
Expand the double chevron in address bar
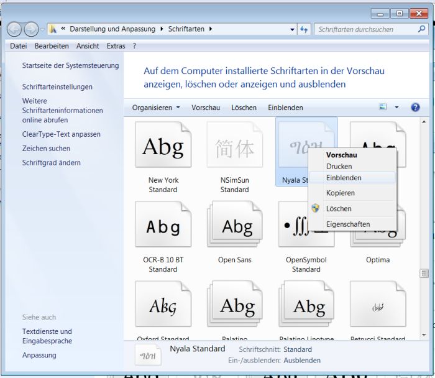[63, 29]
